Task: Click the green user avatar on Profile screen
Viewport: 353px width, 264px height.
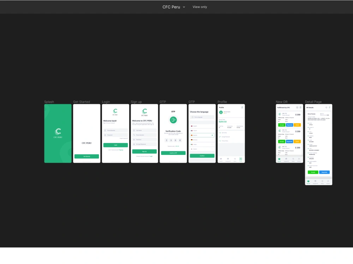Action: click(221, 112)
